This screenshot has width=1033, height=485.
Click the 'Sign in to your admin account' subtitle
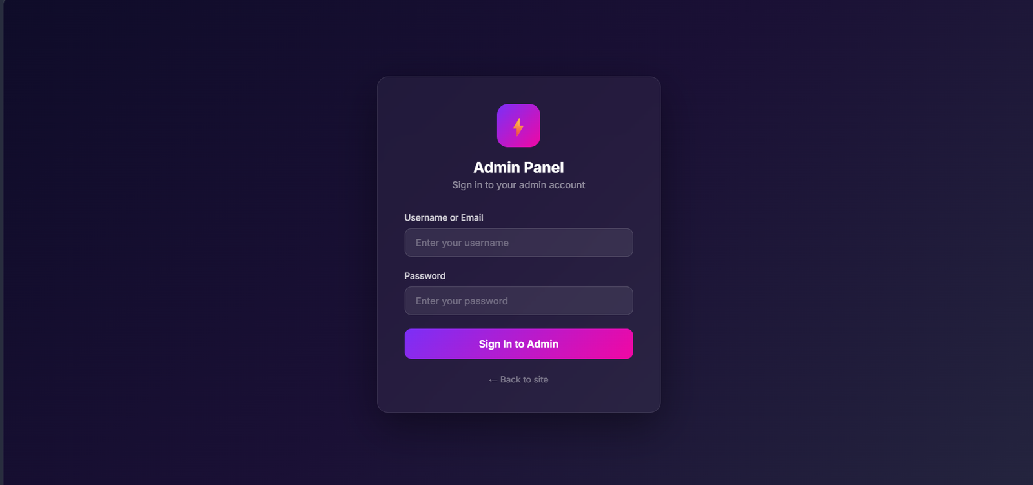518,185
